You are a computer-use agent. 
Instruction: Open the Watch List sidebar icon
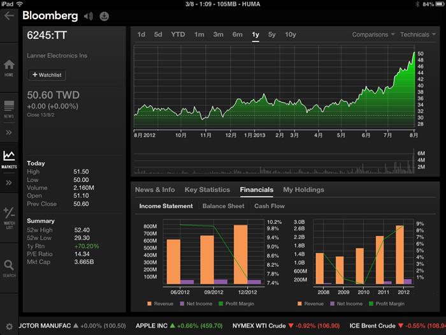tap(9, 218)
